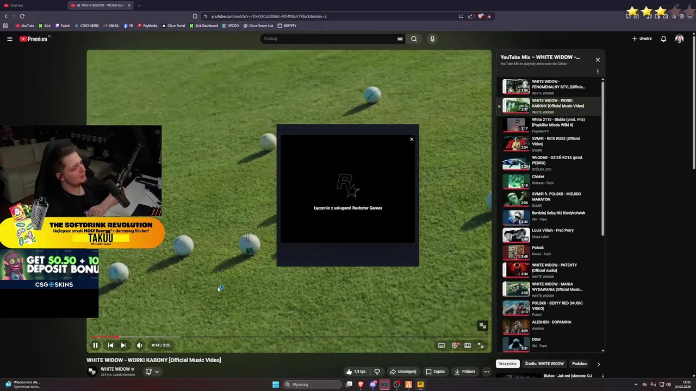This screenshot has width=696, height=391.
Task: Close the YouTube Mix playlist panel
Action: pyautogui.click(x=598, y=60)
